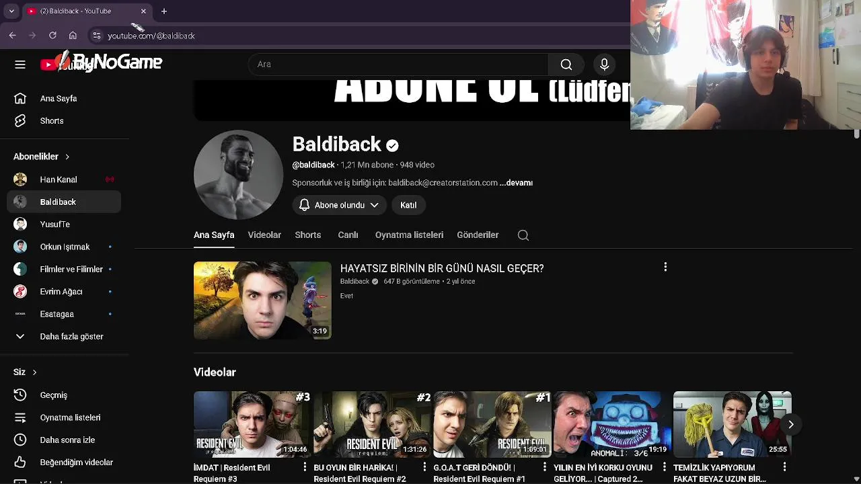Open Shorts from sidebar

65,121
